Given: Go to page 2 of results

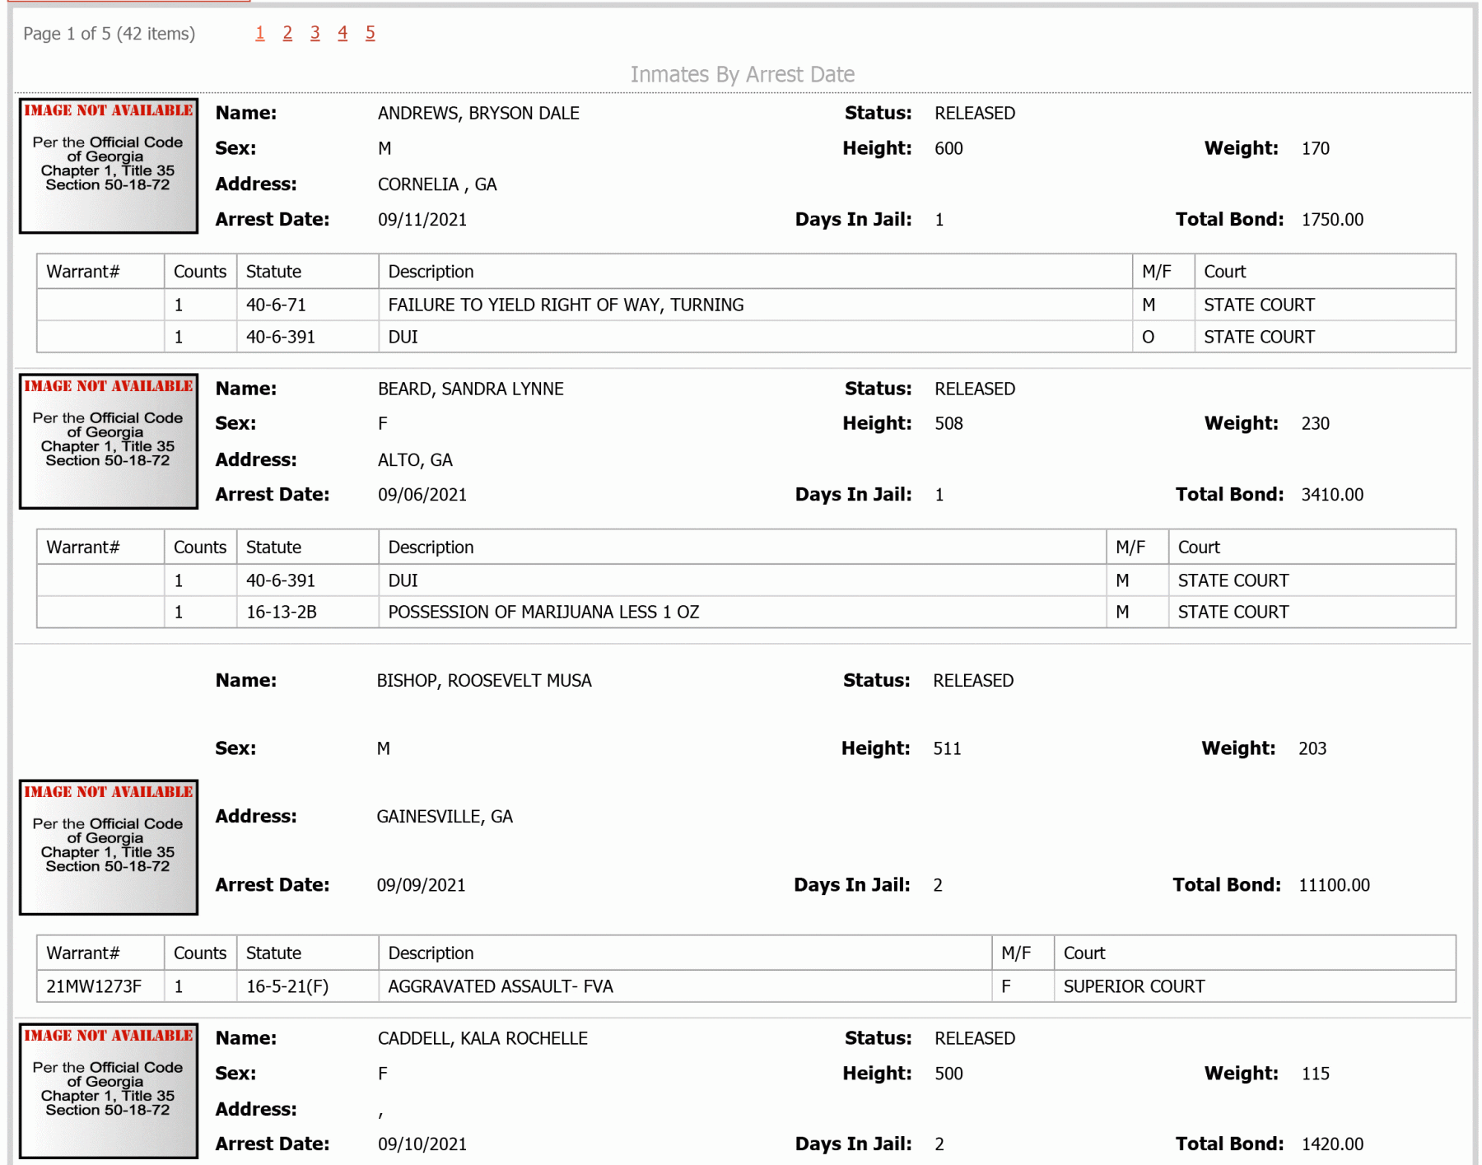Looking at the screenshot, I should (287, 33).
